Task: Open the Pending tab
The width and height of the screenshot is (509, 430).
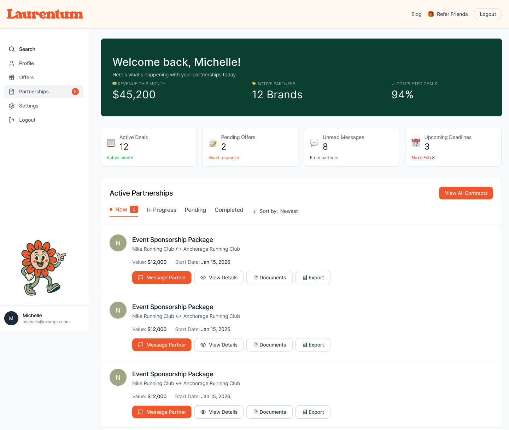Action: [x=195, y=210]
